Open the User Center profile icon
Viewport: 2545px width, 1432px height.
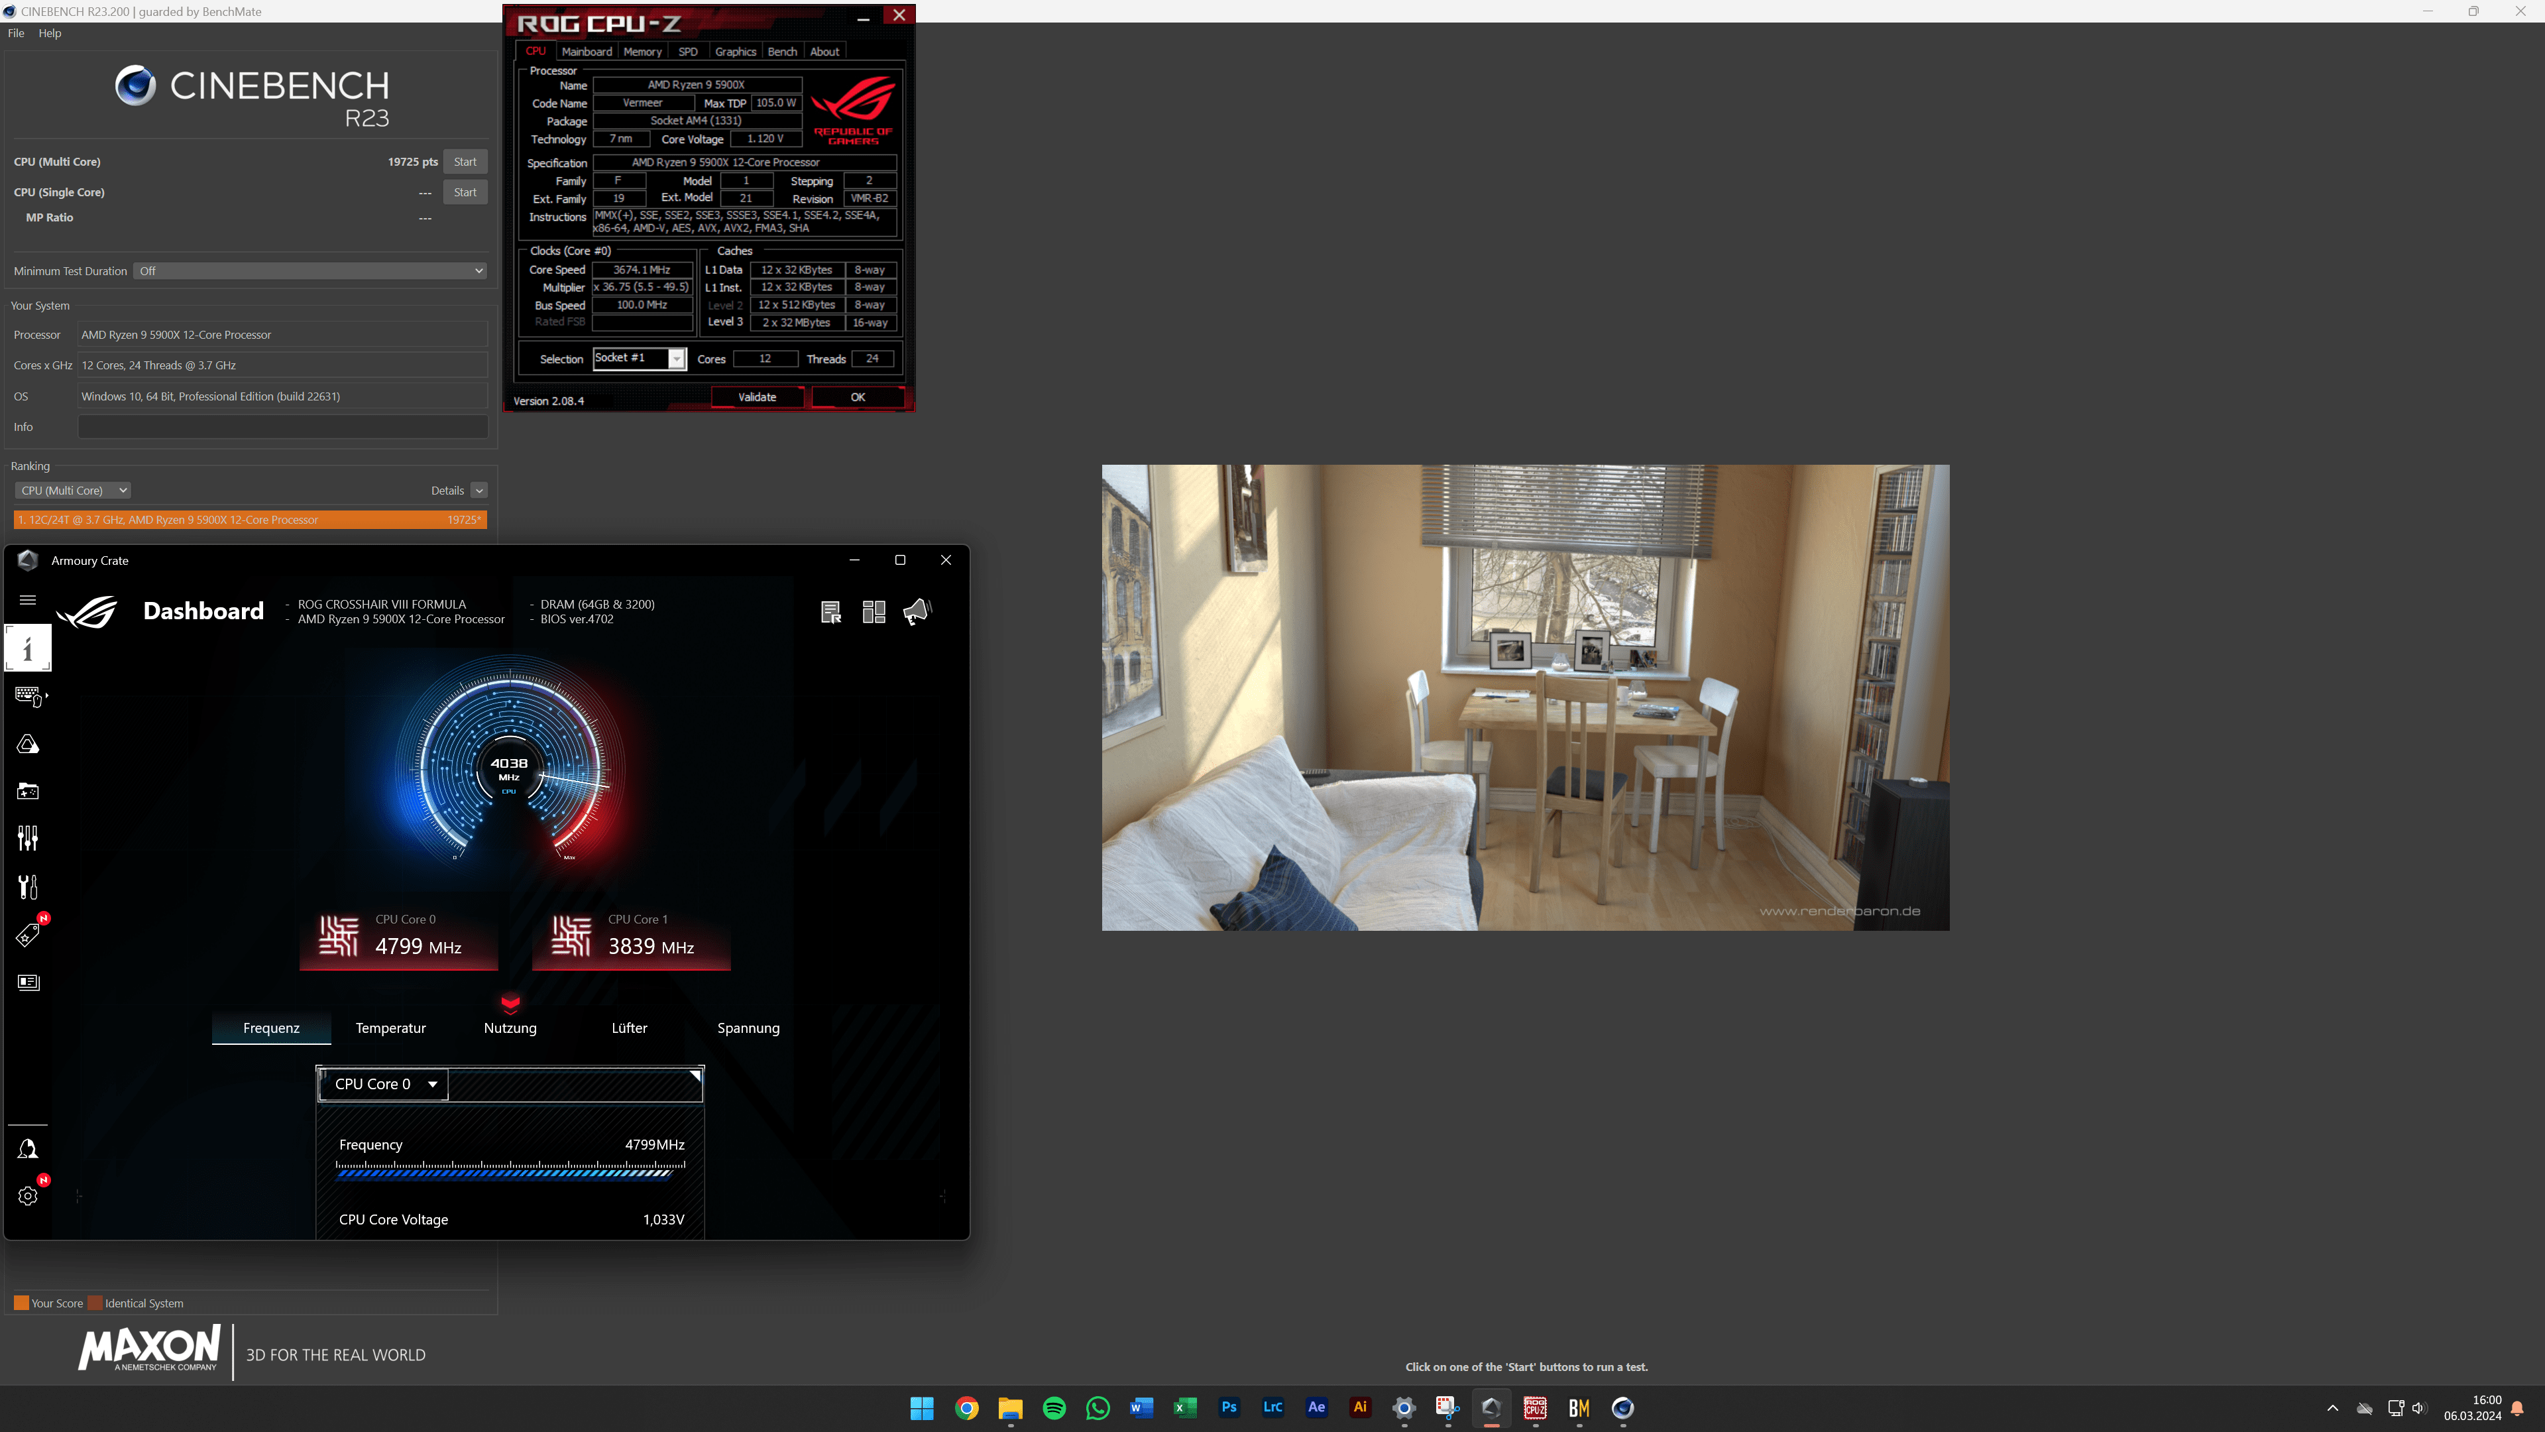pos(28,1148)
